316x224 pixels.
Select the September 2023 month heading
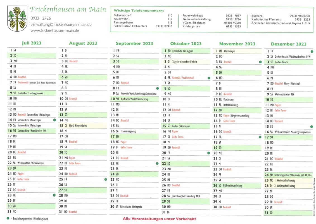point(134,43)
